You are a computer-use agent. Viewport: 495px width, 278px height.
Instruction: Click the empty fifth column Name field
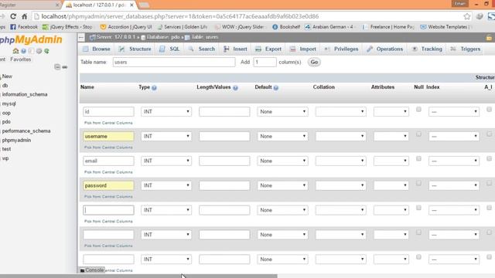point(108,210)
